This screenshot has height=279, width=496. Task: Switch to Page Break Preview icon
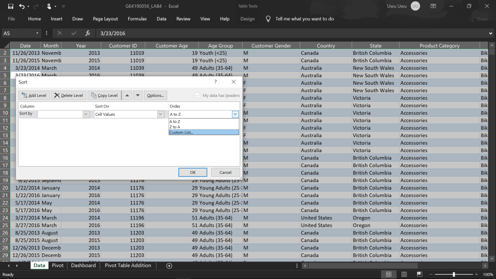pos(418,275)
